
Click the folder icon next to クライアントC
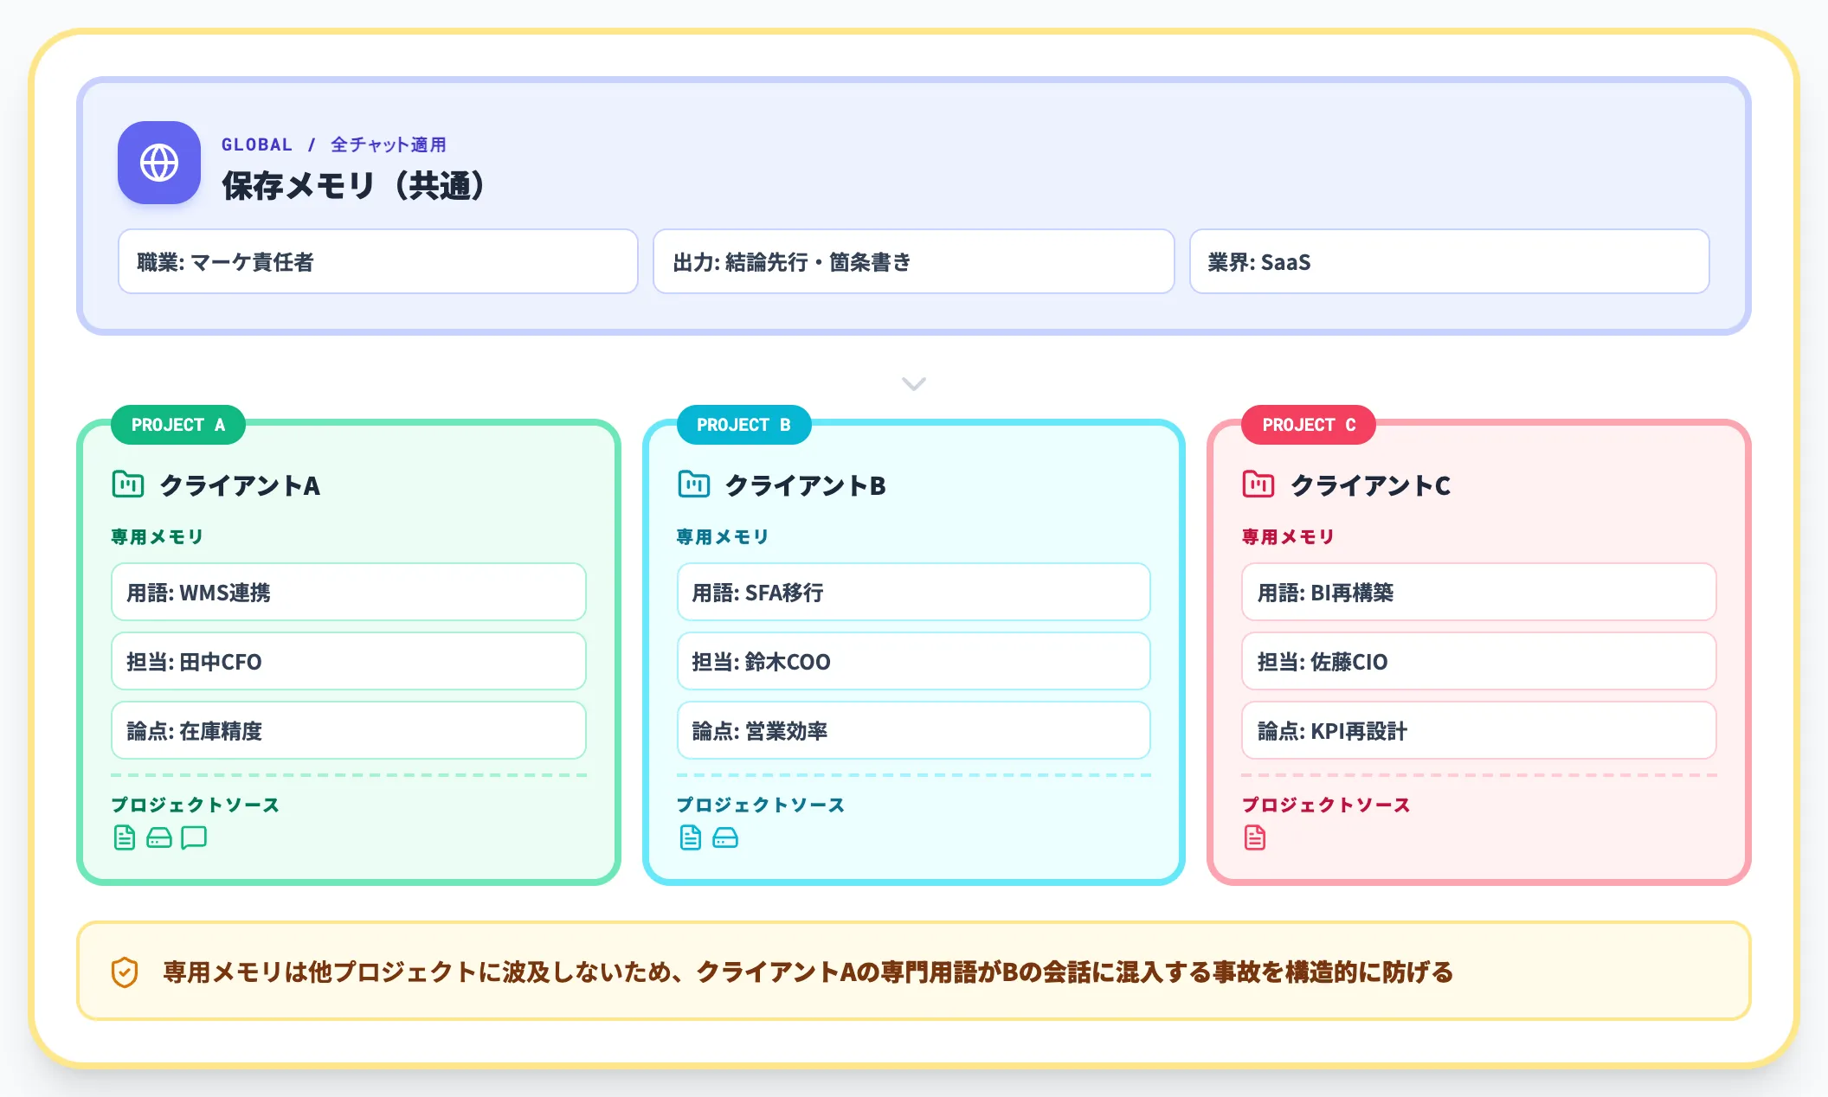tap(1258, 484)
